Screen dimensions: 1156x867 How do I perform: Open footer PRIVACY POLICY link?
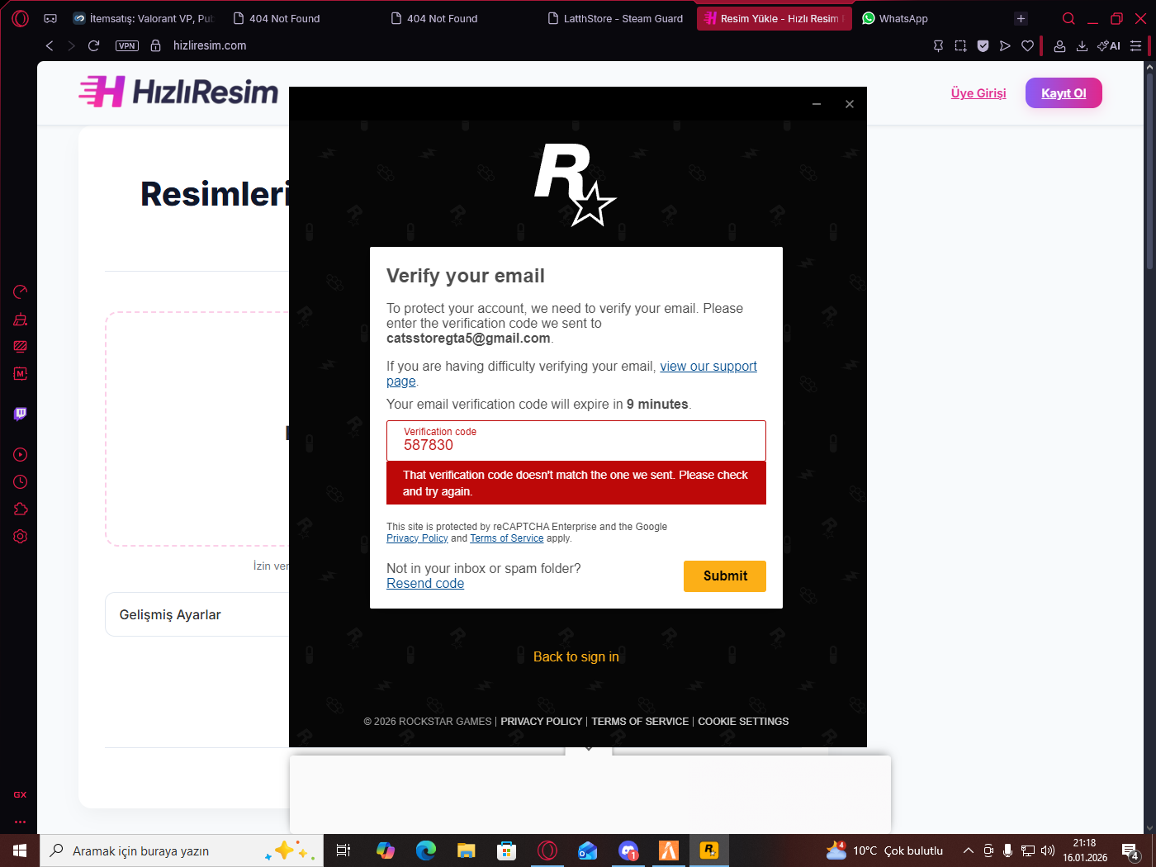pyautogui.click(x=542, y=721)
